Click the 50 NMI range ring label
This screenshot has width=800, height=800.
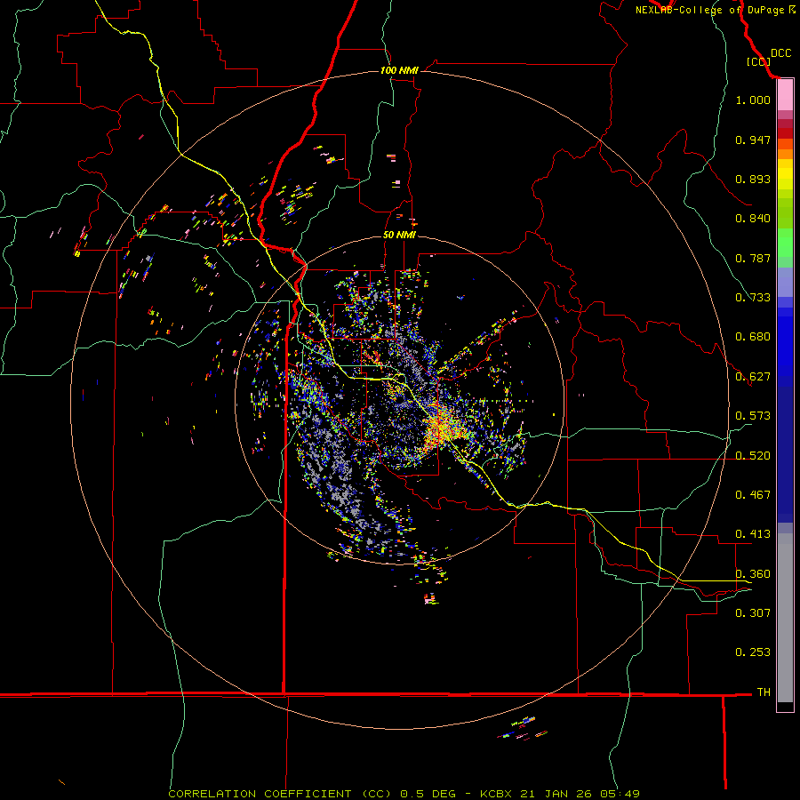399,235
